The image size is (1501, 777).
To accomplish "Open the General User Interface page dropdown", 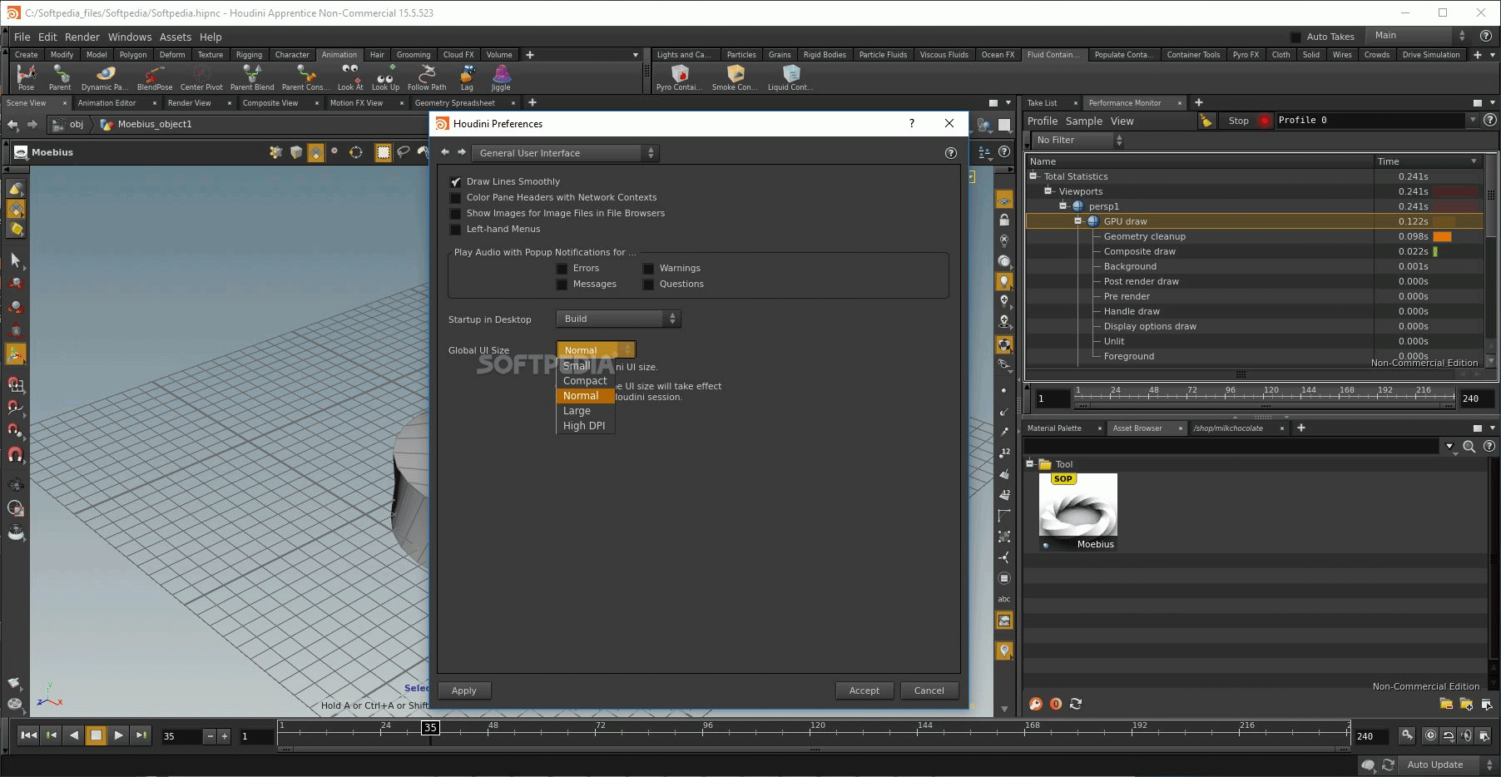I will (565, 153).
